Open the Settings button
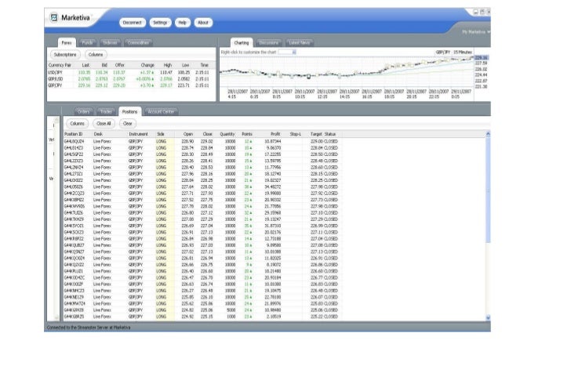Viewport: 571px width, 373px height. coord(160,23)
